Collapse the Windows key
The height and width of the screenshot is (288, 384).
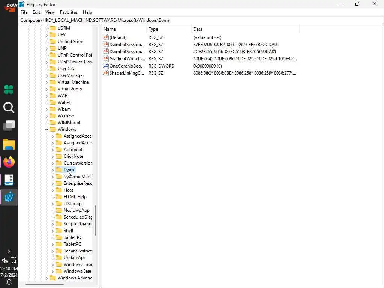46,129
